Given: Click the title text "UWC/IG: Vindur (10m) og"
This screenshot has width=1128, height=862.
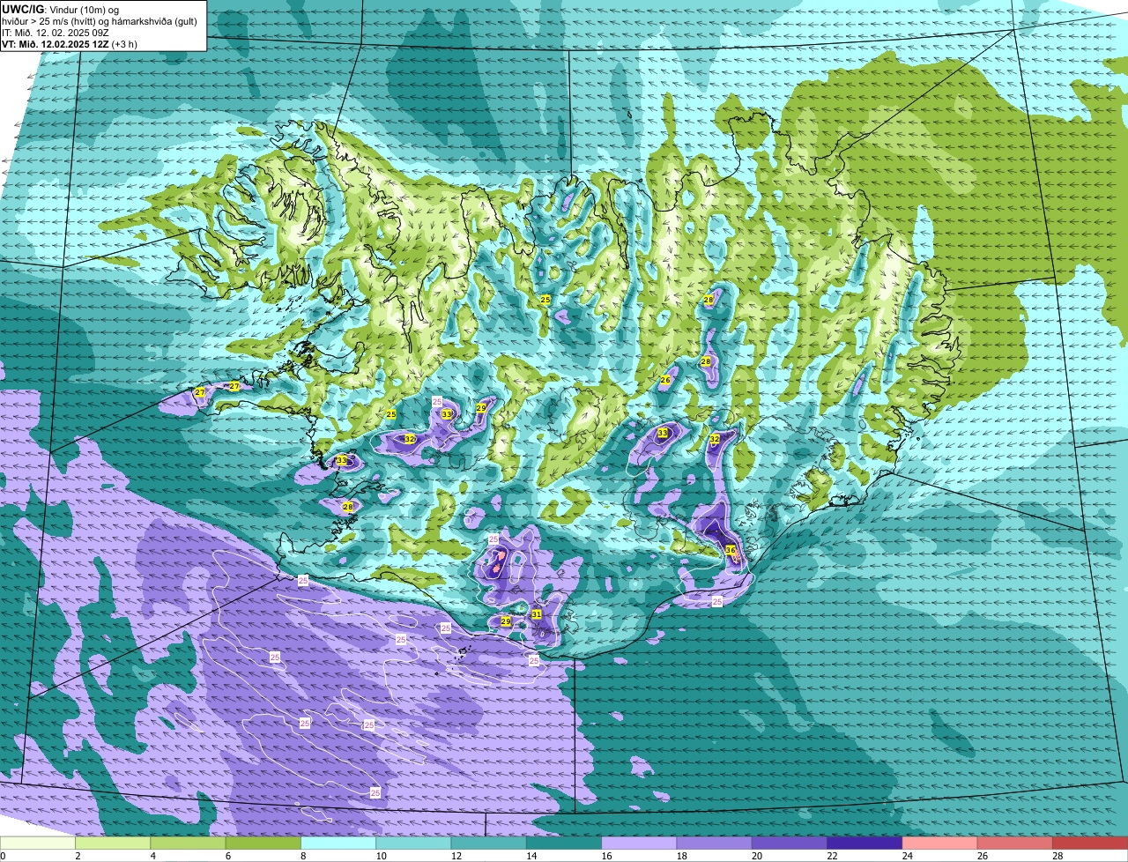Looking at the screenshot, I should point(61,10).
